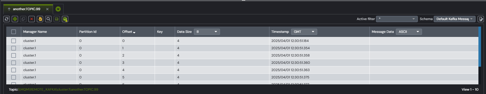Switch to the another.TOPIC.99 tab
Image resolution: width=486 pixels, height=94 pixels.
click(x=26, y=9)
